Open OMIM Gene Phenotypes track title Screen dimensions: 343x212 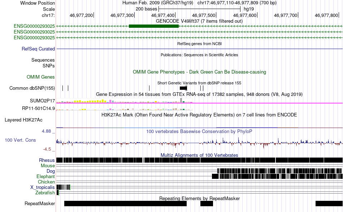point(199,72)
